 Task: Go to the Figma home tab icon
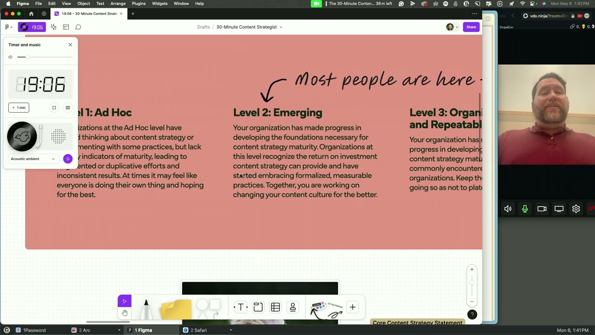pos(31,13)
